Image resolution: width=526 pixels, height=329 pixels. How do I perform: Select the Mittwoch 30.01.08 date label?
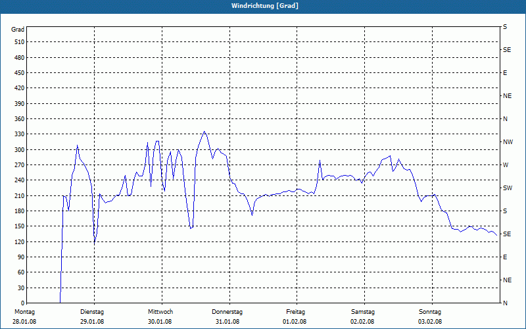tap(160, 316)
